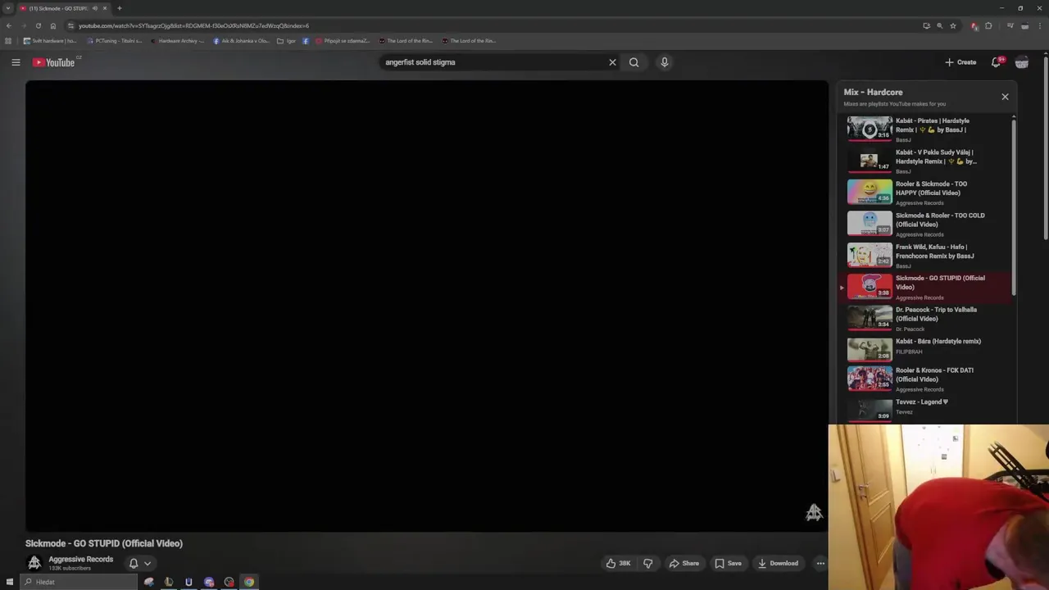Open the Extensions puzzle icon

click(988, 25)
